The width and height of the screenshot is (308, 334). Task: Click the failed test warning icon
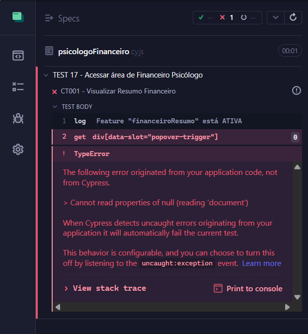pos(297,90)
